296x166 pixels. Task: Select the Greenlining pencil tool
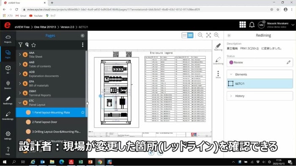coord(218,61)
